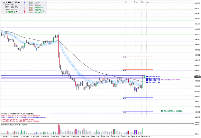Click the purple Av 04 short average label
Image resolution: width=201 pixels, height=138 pixels.
pyautogui.click(x=171, y=79)
